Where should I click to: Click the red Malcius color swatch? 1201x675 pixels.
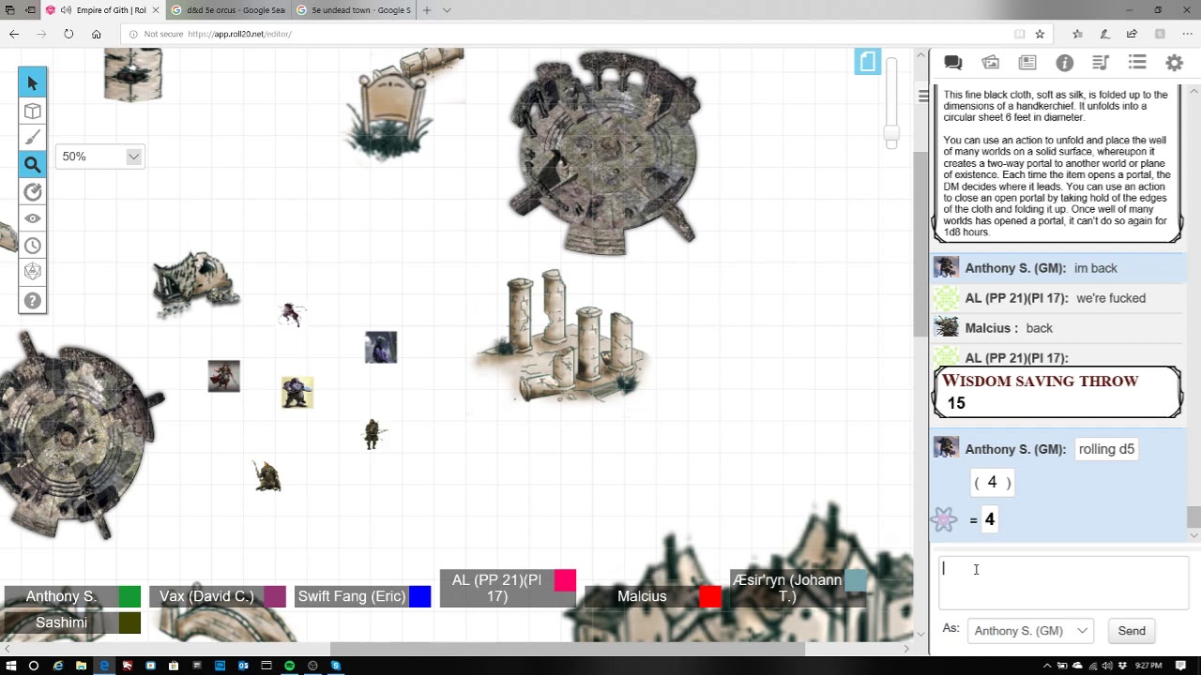pos(710,596)
